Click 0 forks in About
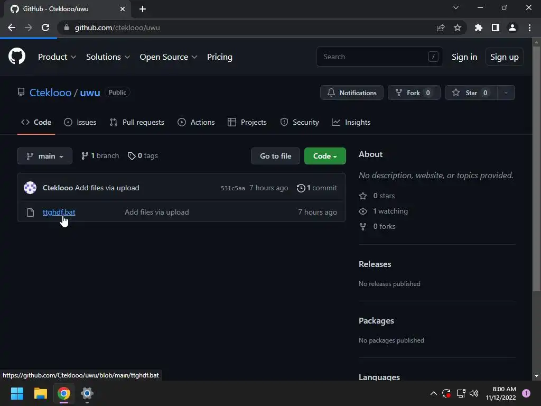 (x=377, y=226)
